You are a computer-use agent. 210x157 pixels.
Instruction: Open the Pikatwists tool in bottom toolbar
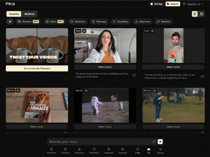pyautogui.click(x=123, y=151)
